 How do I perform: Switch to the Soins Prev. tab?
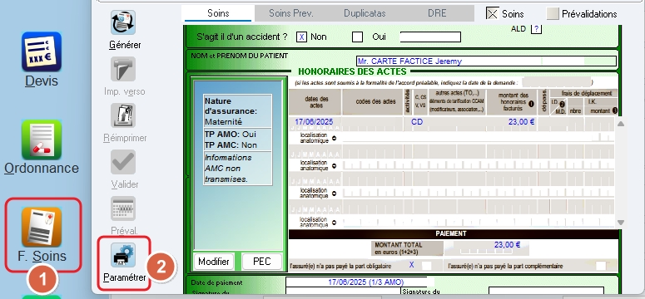click(x=291, y=13)
